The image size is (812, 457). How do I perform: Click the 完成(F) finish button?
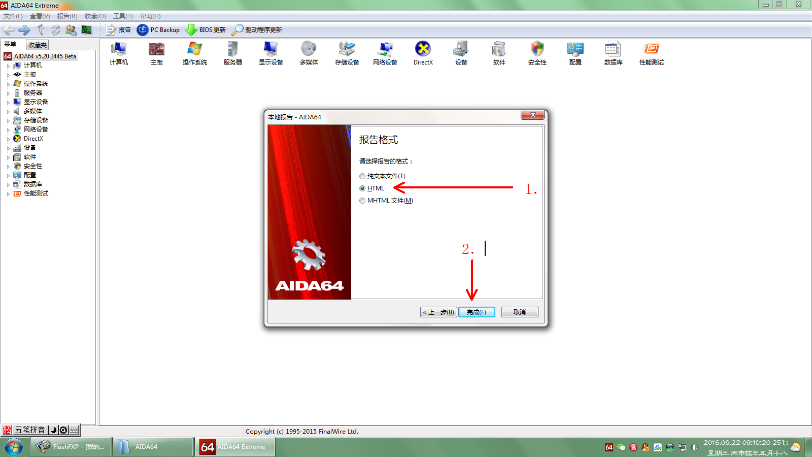pyautogui.click(x=476, y=312)
